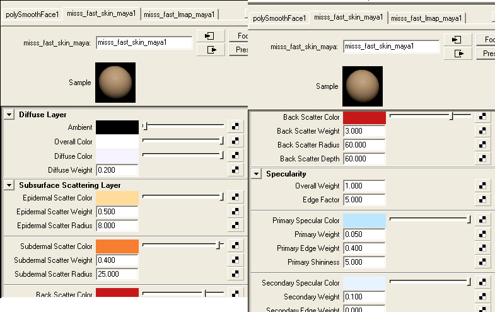Click the Epidermal Scatter Radius field 8.000
Viewport: 495px width, 312px height.
click(x=117, y=226)
